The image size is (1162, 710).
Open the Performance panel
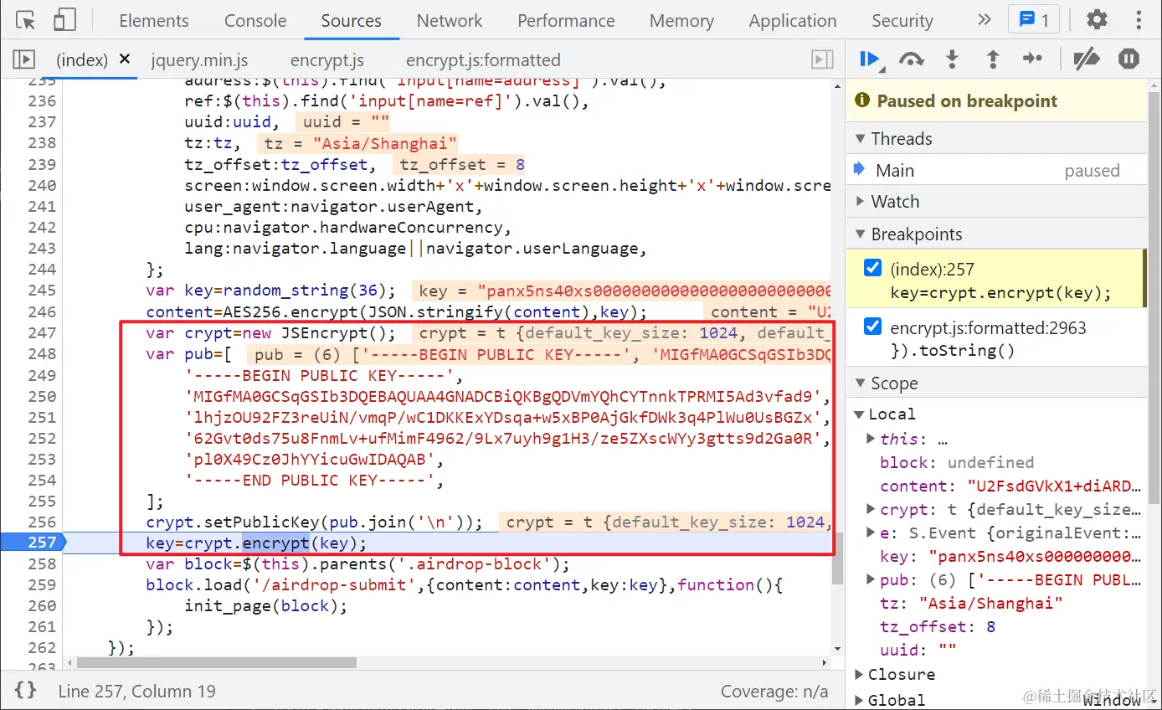[x=566, y=21]
